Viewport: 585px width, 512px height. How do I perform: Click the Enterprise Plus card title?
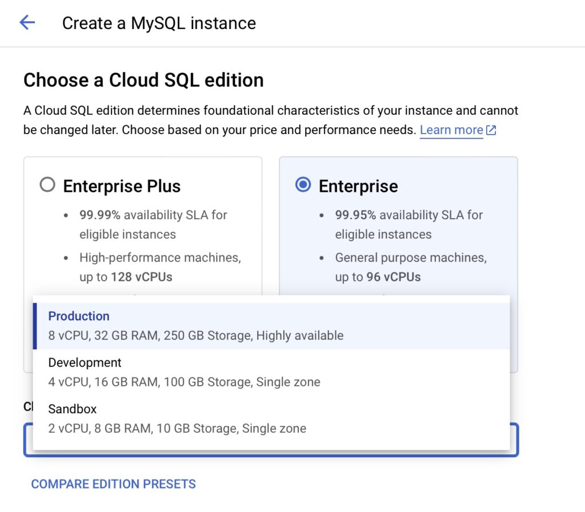tap(122, 186)
